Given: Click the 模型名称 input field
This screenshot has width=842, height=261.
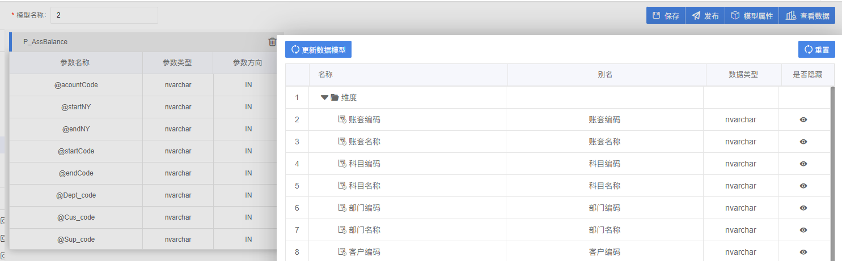Looking at the screenshot, I should [104, 15].
